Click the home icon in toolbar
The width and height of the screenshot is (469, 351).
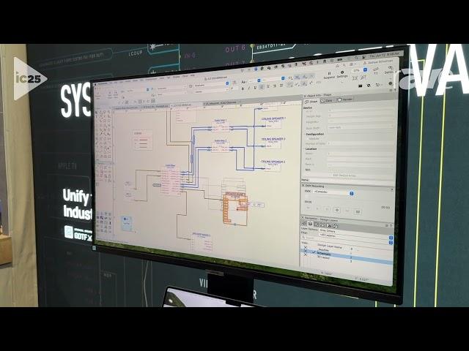click(x=338, y=66)
